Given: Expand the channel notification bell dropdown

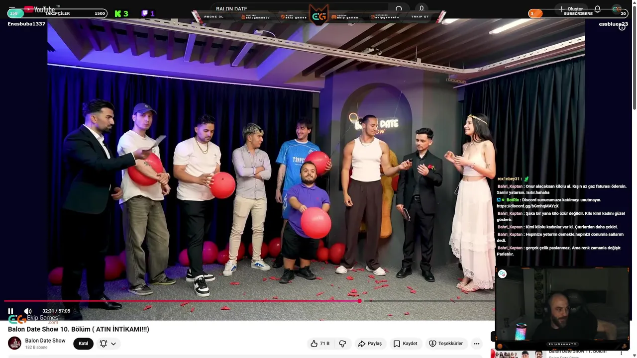Looking at the screenshot, I should click(x=108, y=344).
